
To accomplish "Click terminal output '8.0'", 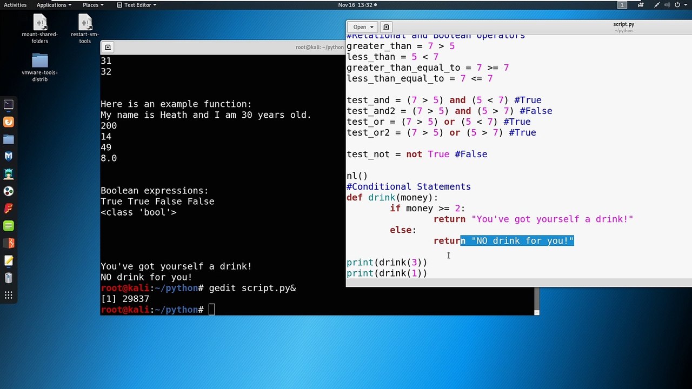I will click(109, 158).
